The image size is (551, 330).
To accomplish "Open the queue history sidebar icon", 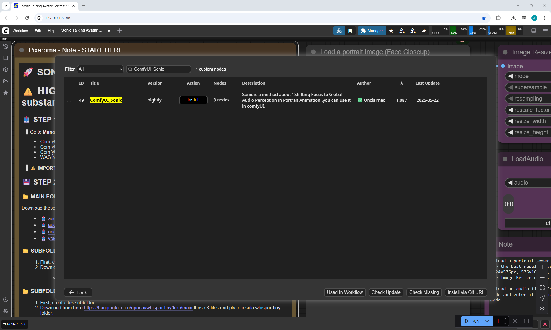I will coord(5,46).
